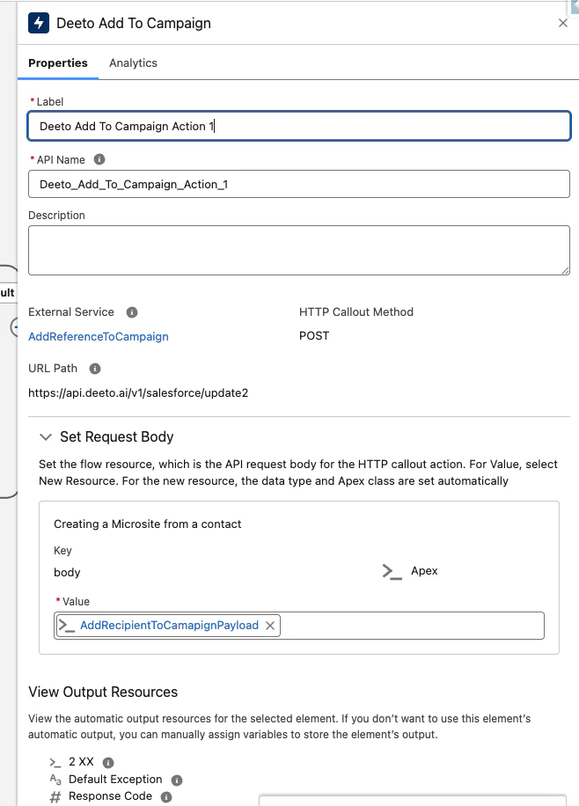579x806 pixels.
Task: Click the Apex icon next to 2 XX
Action: point(55,762)
